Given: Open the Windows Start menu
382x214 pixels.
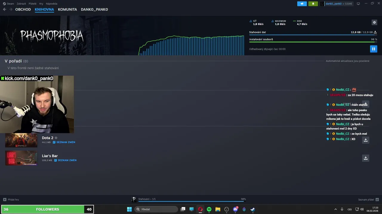Looking at the screenshot, I should [129, 209].
